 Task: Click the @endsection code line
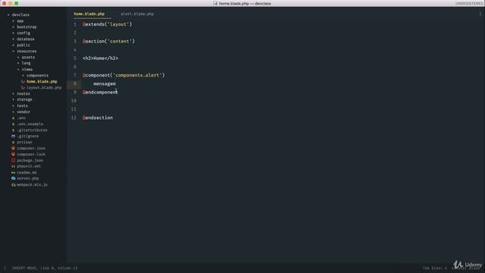[x=98, y=118]
